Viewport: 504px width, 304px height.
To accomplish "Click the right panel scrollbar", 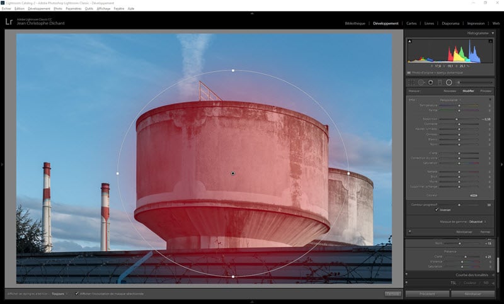I will (498, 264).
